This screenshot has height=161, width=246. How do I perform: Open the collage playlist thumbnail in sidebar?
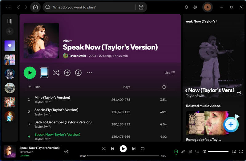[10, 60]
